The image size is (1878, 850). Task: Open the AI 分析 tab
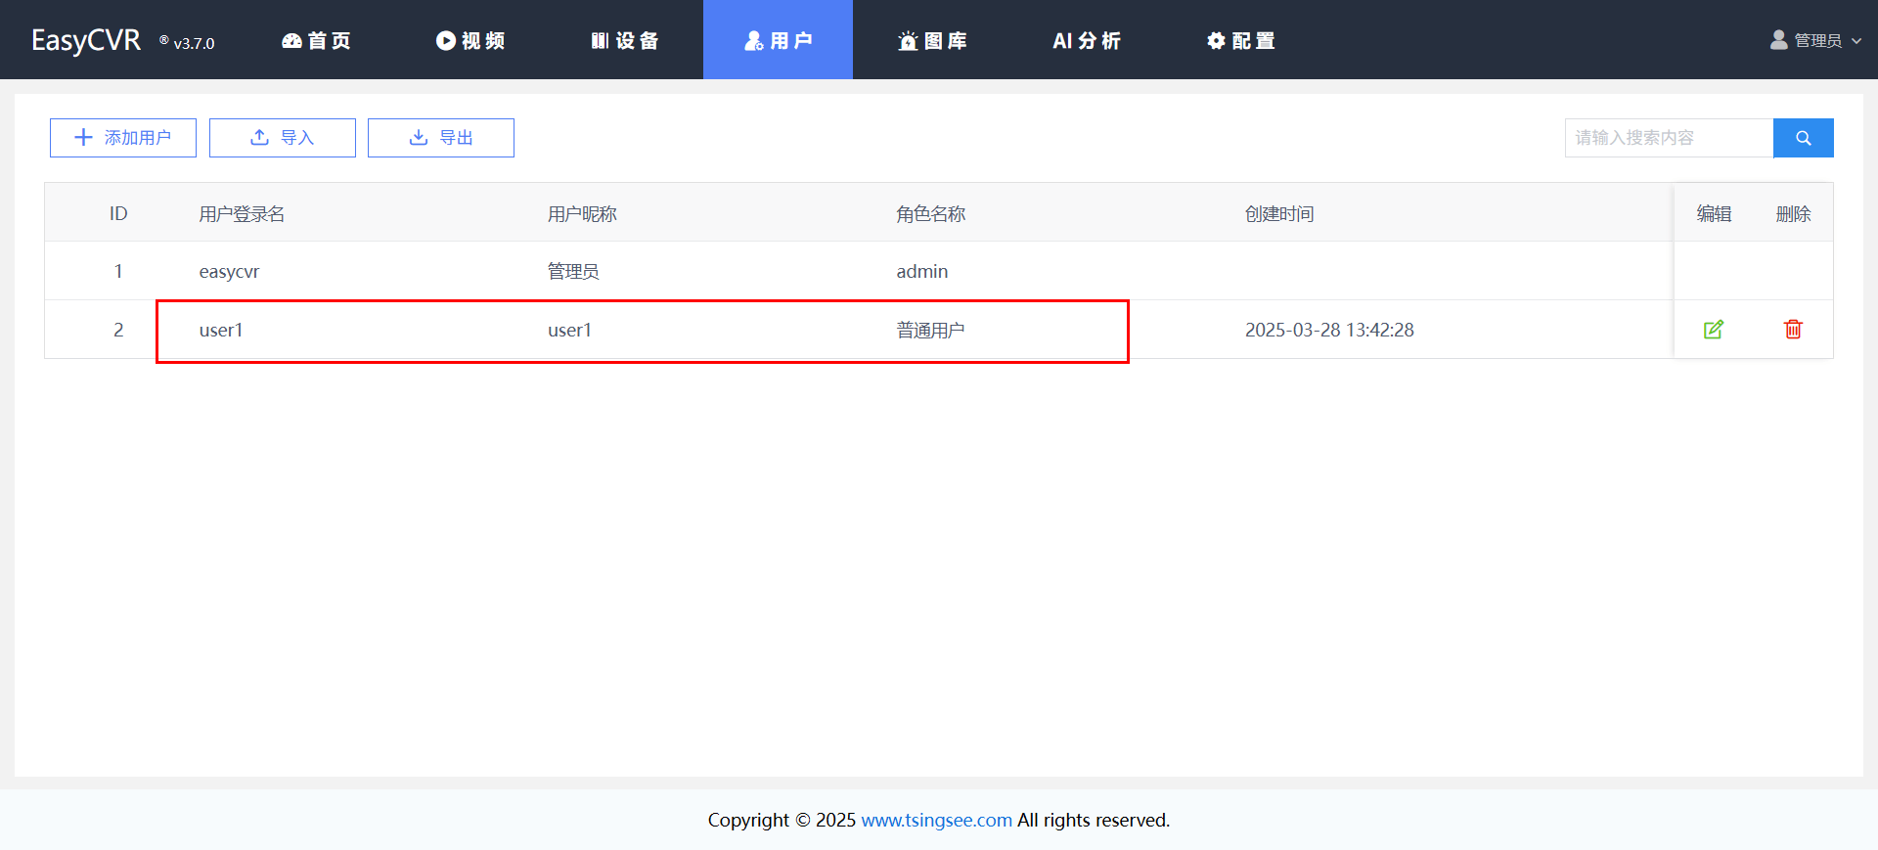pyautogui.click(x=1087, y=40)
